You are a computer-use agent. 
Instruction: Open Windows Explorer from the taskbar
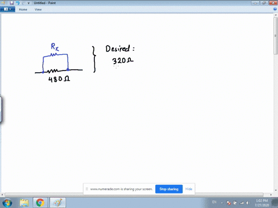(x=24, y=203)
